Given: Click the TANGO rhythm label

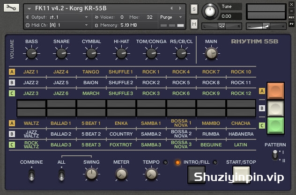Looking at the screenshot, I should click(x=91, y=72).
